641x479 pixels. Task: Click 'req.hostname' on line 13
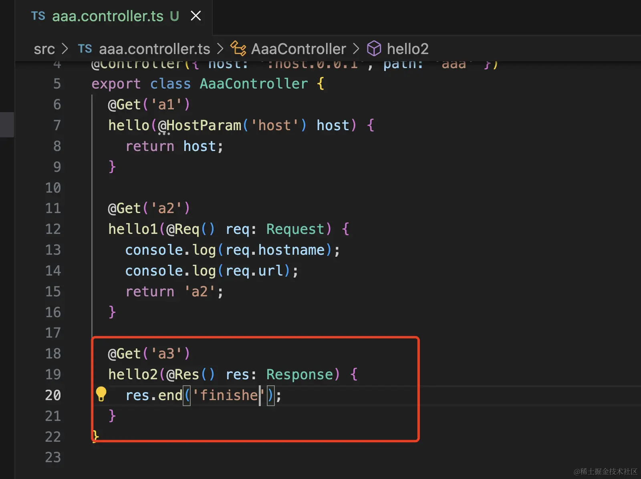(x=275, y=250)
